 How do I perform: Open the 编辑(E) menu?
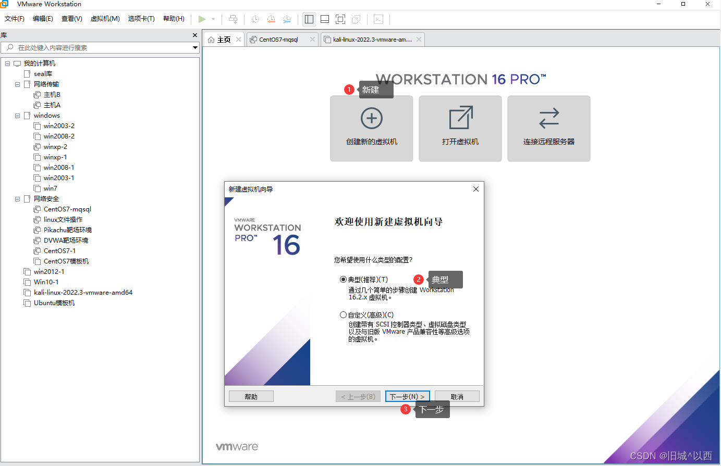click(x=43, y=19)
